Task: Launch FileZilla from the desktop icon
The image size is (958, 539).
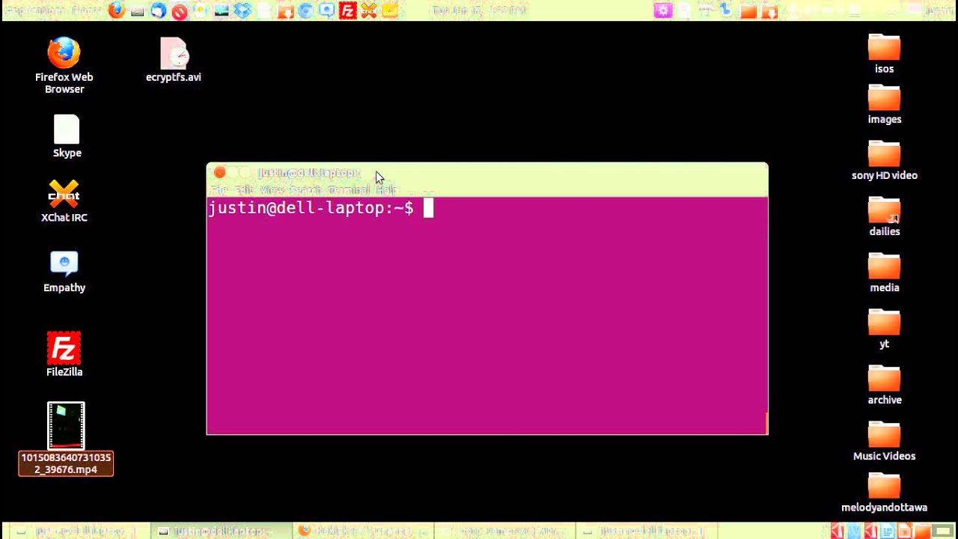Action: [64, 349]
